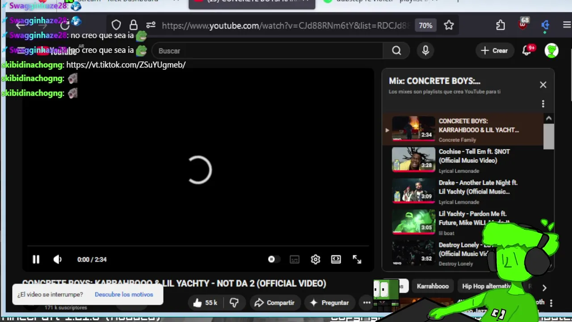Click the video progress bar
The width and height of the screenshot is (572, 322).
tap(198, 246)
